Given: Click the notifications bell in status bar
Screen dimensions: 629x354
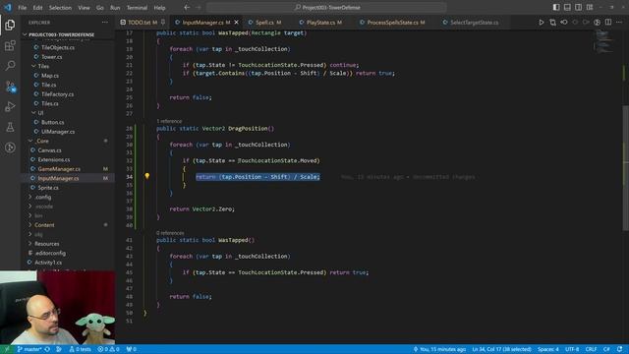Looking at the screenshot, I should 620,349.
